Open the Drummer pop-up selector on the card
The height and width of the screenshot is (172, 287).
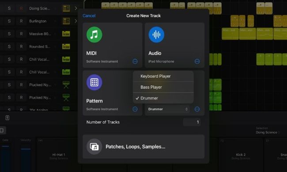168,109
